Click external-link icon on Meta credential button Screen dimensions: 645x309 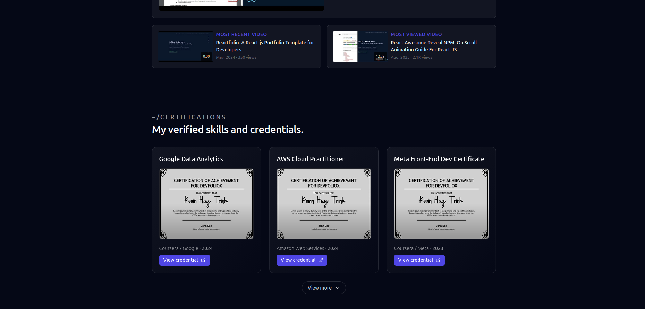(438, 260)
